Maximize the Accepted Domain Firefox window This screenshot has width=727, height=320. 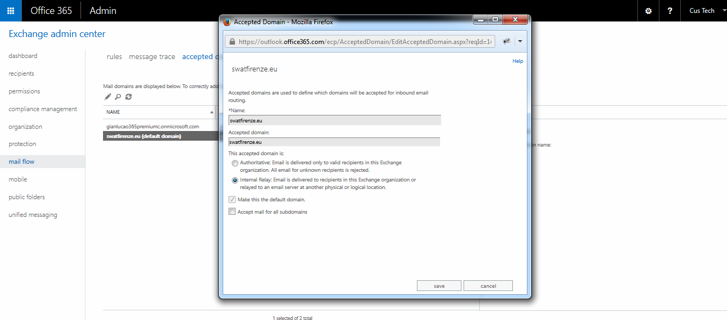(x=495, y=19)
